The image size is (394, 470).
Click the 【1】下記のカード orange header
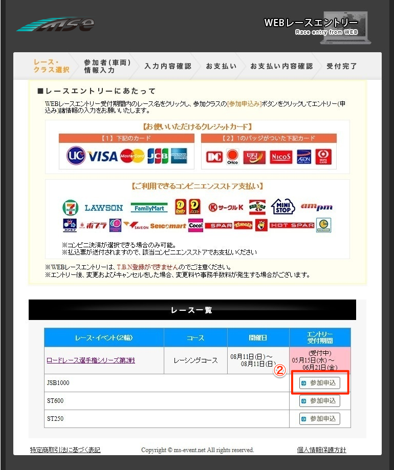[126, 138]
